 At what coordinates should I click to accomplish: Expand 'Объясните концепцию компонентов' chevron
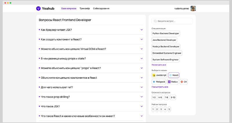[142, 78]
